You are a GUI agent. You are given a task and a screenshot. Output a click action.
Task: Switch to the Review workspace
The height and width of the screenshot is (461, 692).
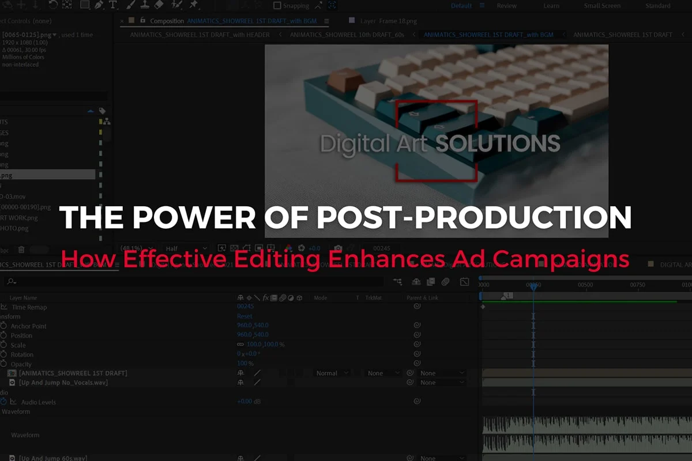click(x=507, y=6)
